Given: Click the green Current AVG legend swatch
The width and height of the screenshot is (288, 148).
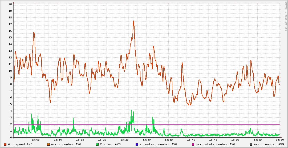Looking at the screenshot, I should pyautogui.click(x=97, y=144).
